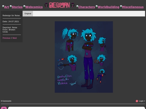Screen dimensions: 146x109
Task: Select the 'From: Broken Circle' text
Action: click(9, 31)
